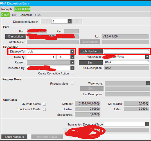Go to next disposition record arrow
Viewport: 151px width, 141px height.
point(75,21)
